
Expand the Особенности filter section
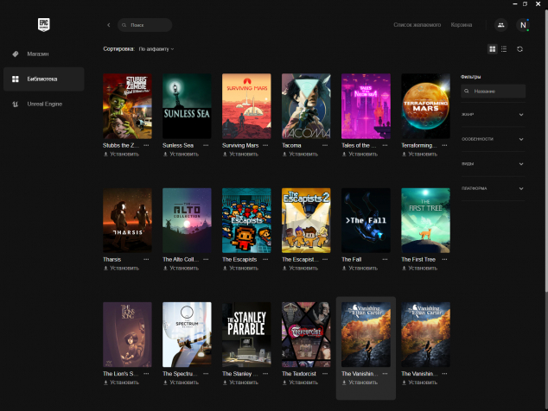click(x=493, y=139)
